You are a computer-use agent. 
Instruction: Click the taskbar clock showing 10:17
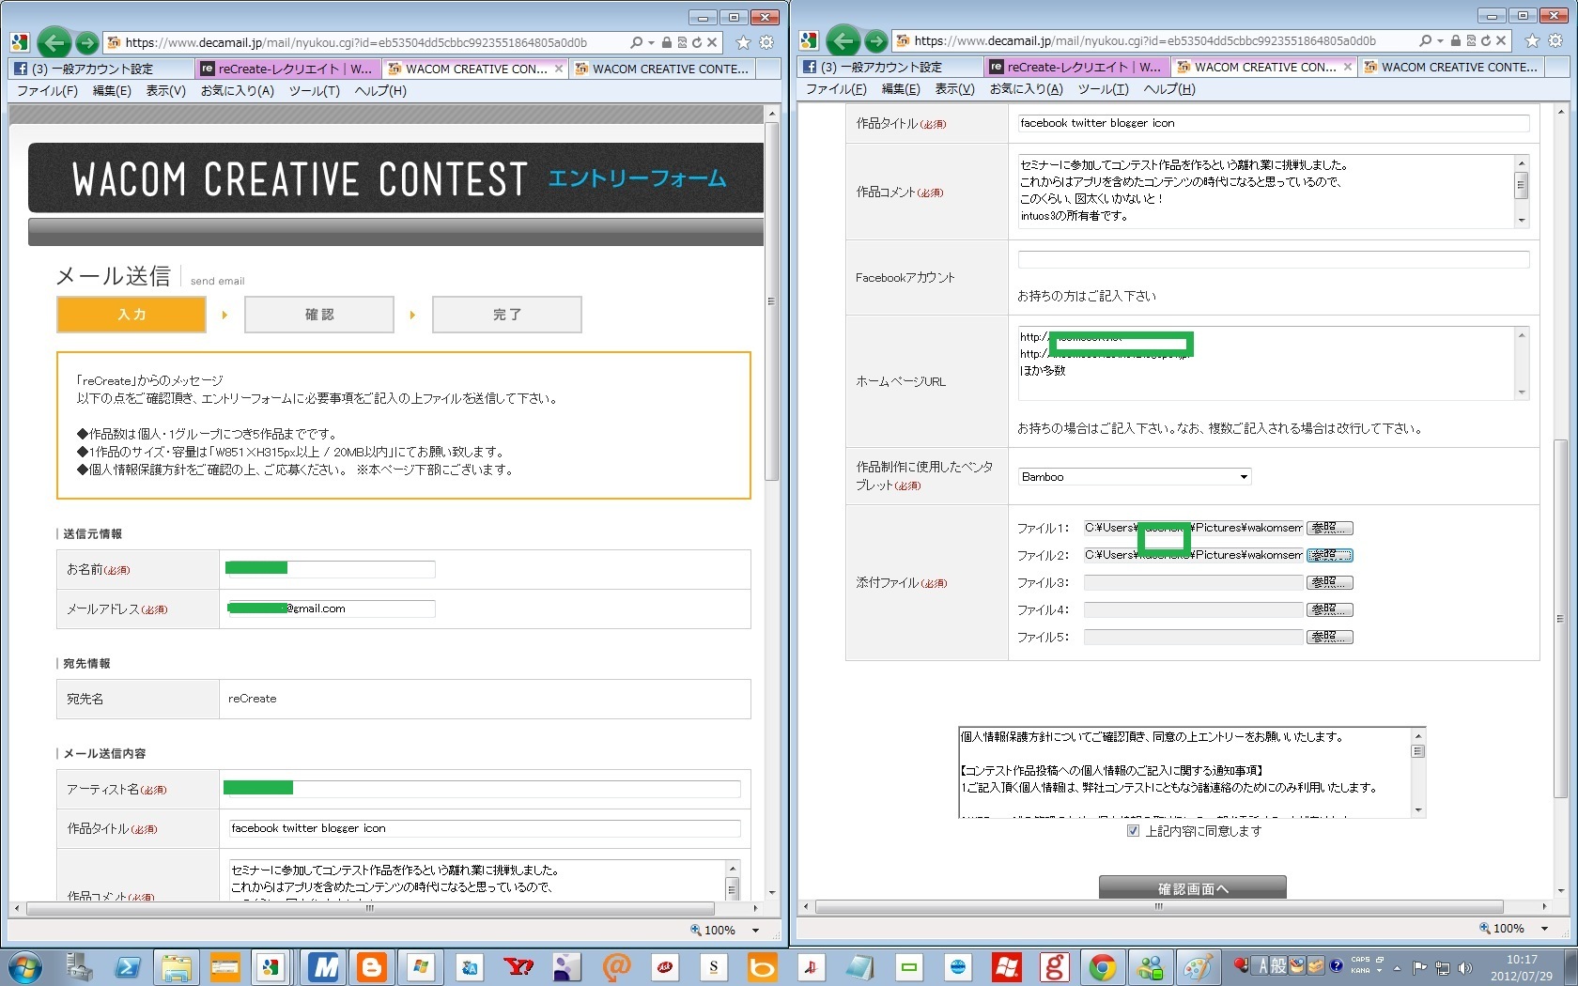pos(1522,968)
